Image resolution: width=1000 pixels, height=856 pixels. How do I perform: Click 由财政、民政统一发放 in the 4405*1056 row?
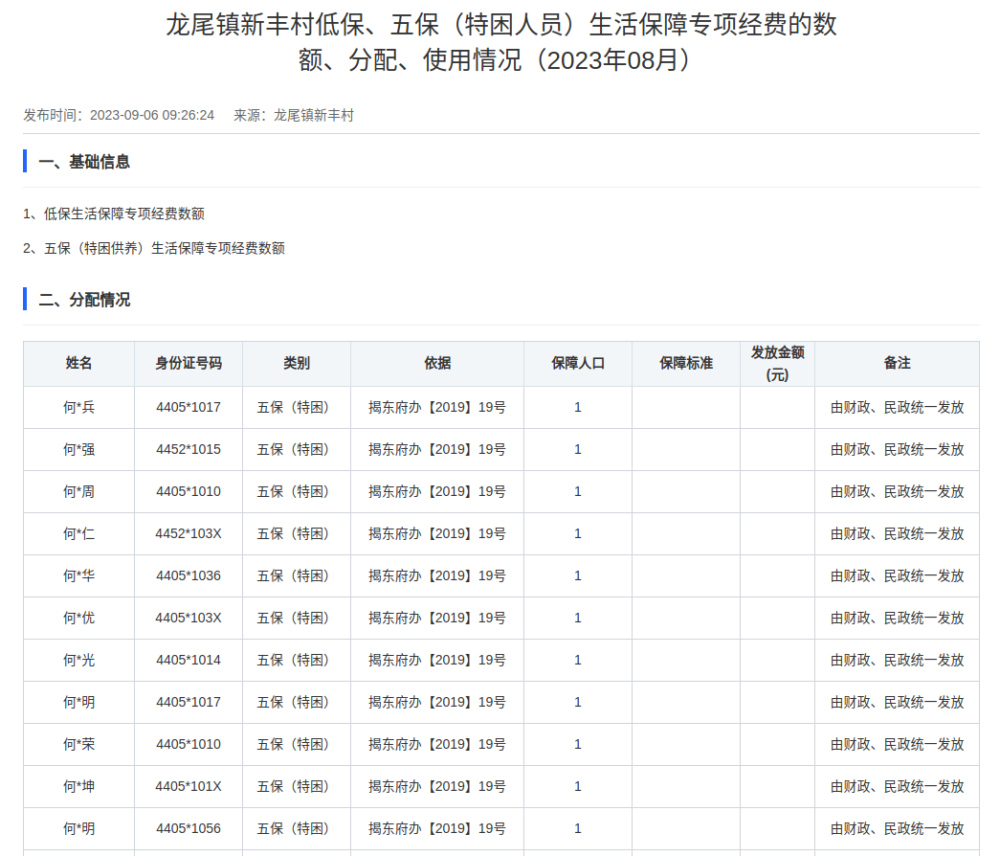pyautogui.click(x=897, y=828)
